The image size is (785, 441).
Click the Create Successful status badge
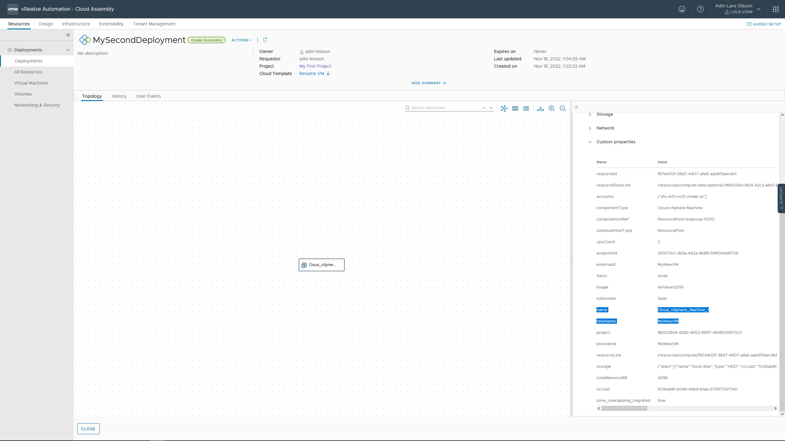(x=206, y=40)
